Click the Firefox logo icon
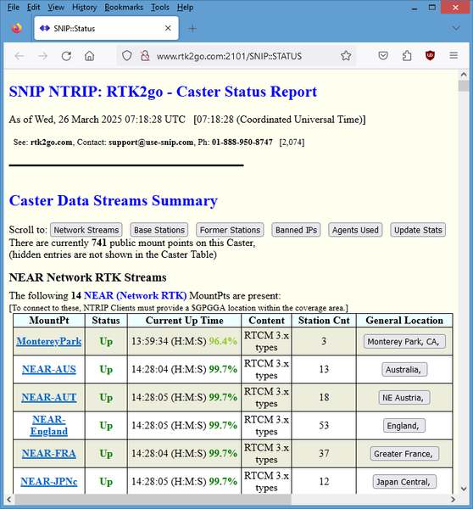The height and width of the screenshot is (509, 473). click(x=17, y=28)
